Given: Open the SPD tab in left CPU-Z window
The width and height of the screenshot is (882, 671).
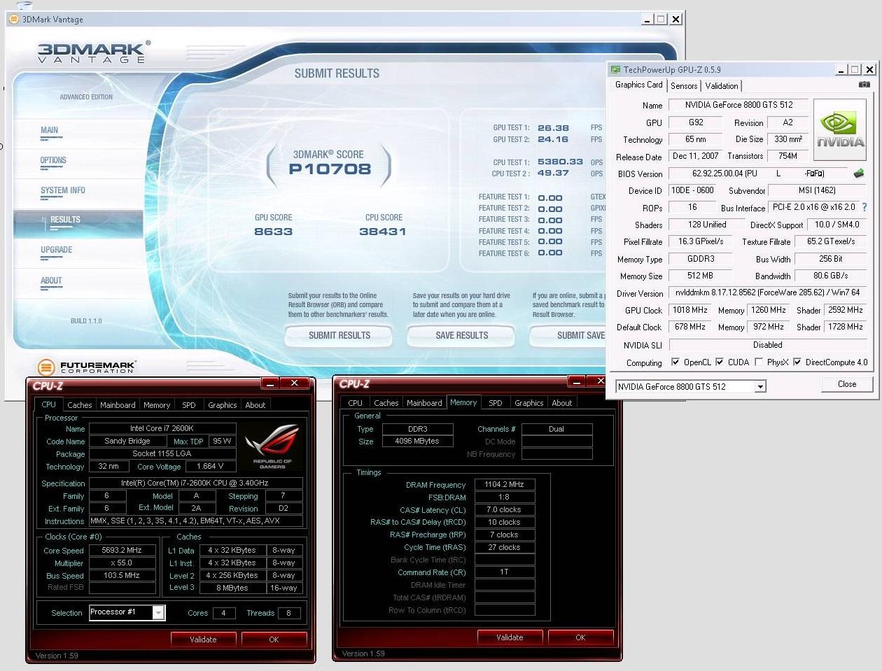Looking at the screenshot, I should pos(189,404).
